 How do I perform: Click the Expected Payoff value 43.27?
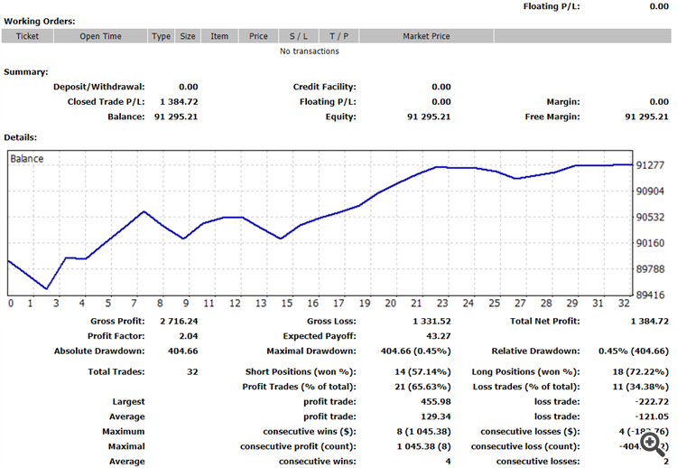coord(439,336)
